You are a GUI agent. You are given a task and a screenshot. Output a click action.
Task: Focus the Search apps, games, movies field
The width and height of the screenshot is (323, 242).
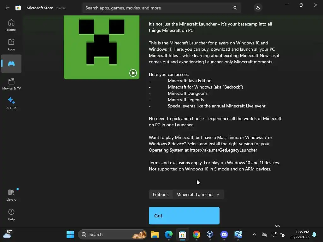pyautogui.click(x=161, y=8)
